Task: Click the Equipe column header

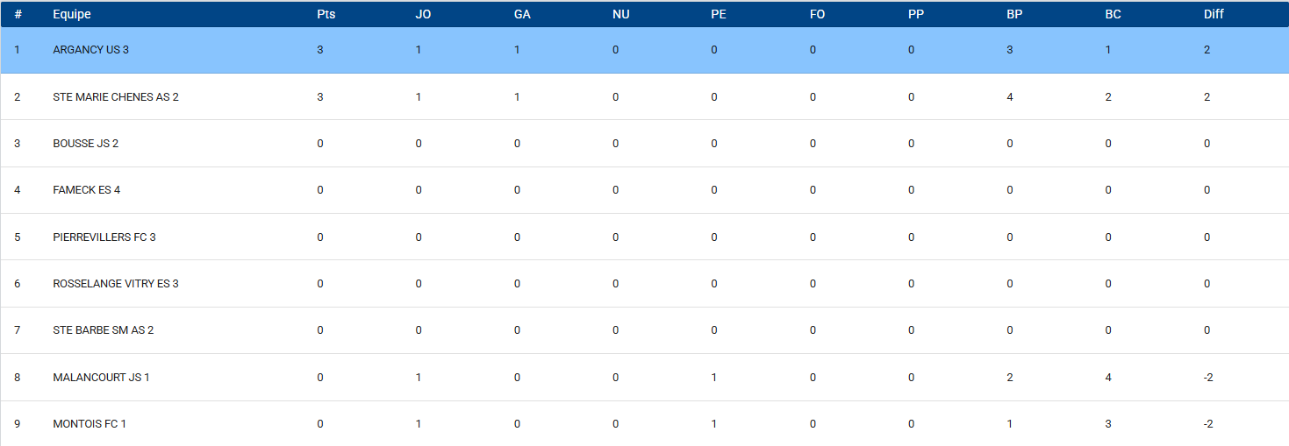Action: 71,14
